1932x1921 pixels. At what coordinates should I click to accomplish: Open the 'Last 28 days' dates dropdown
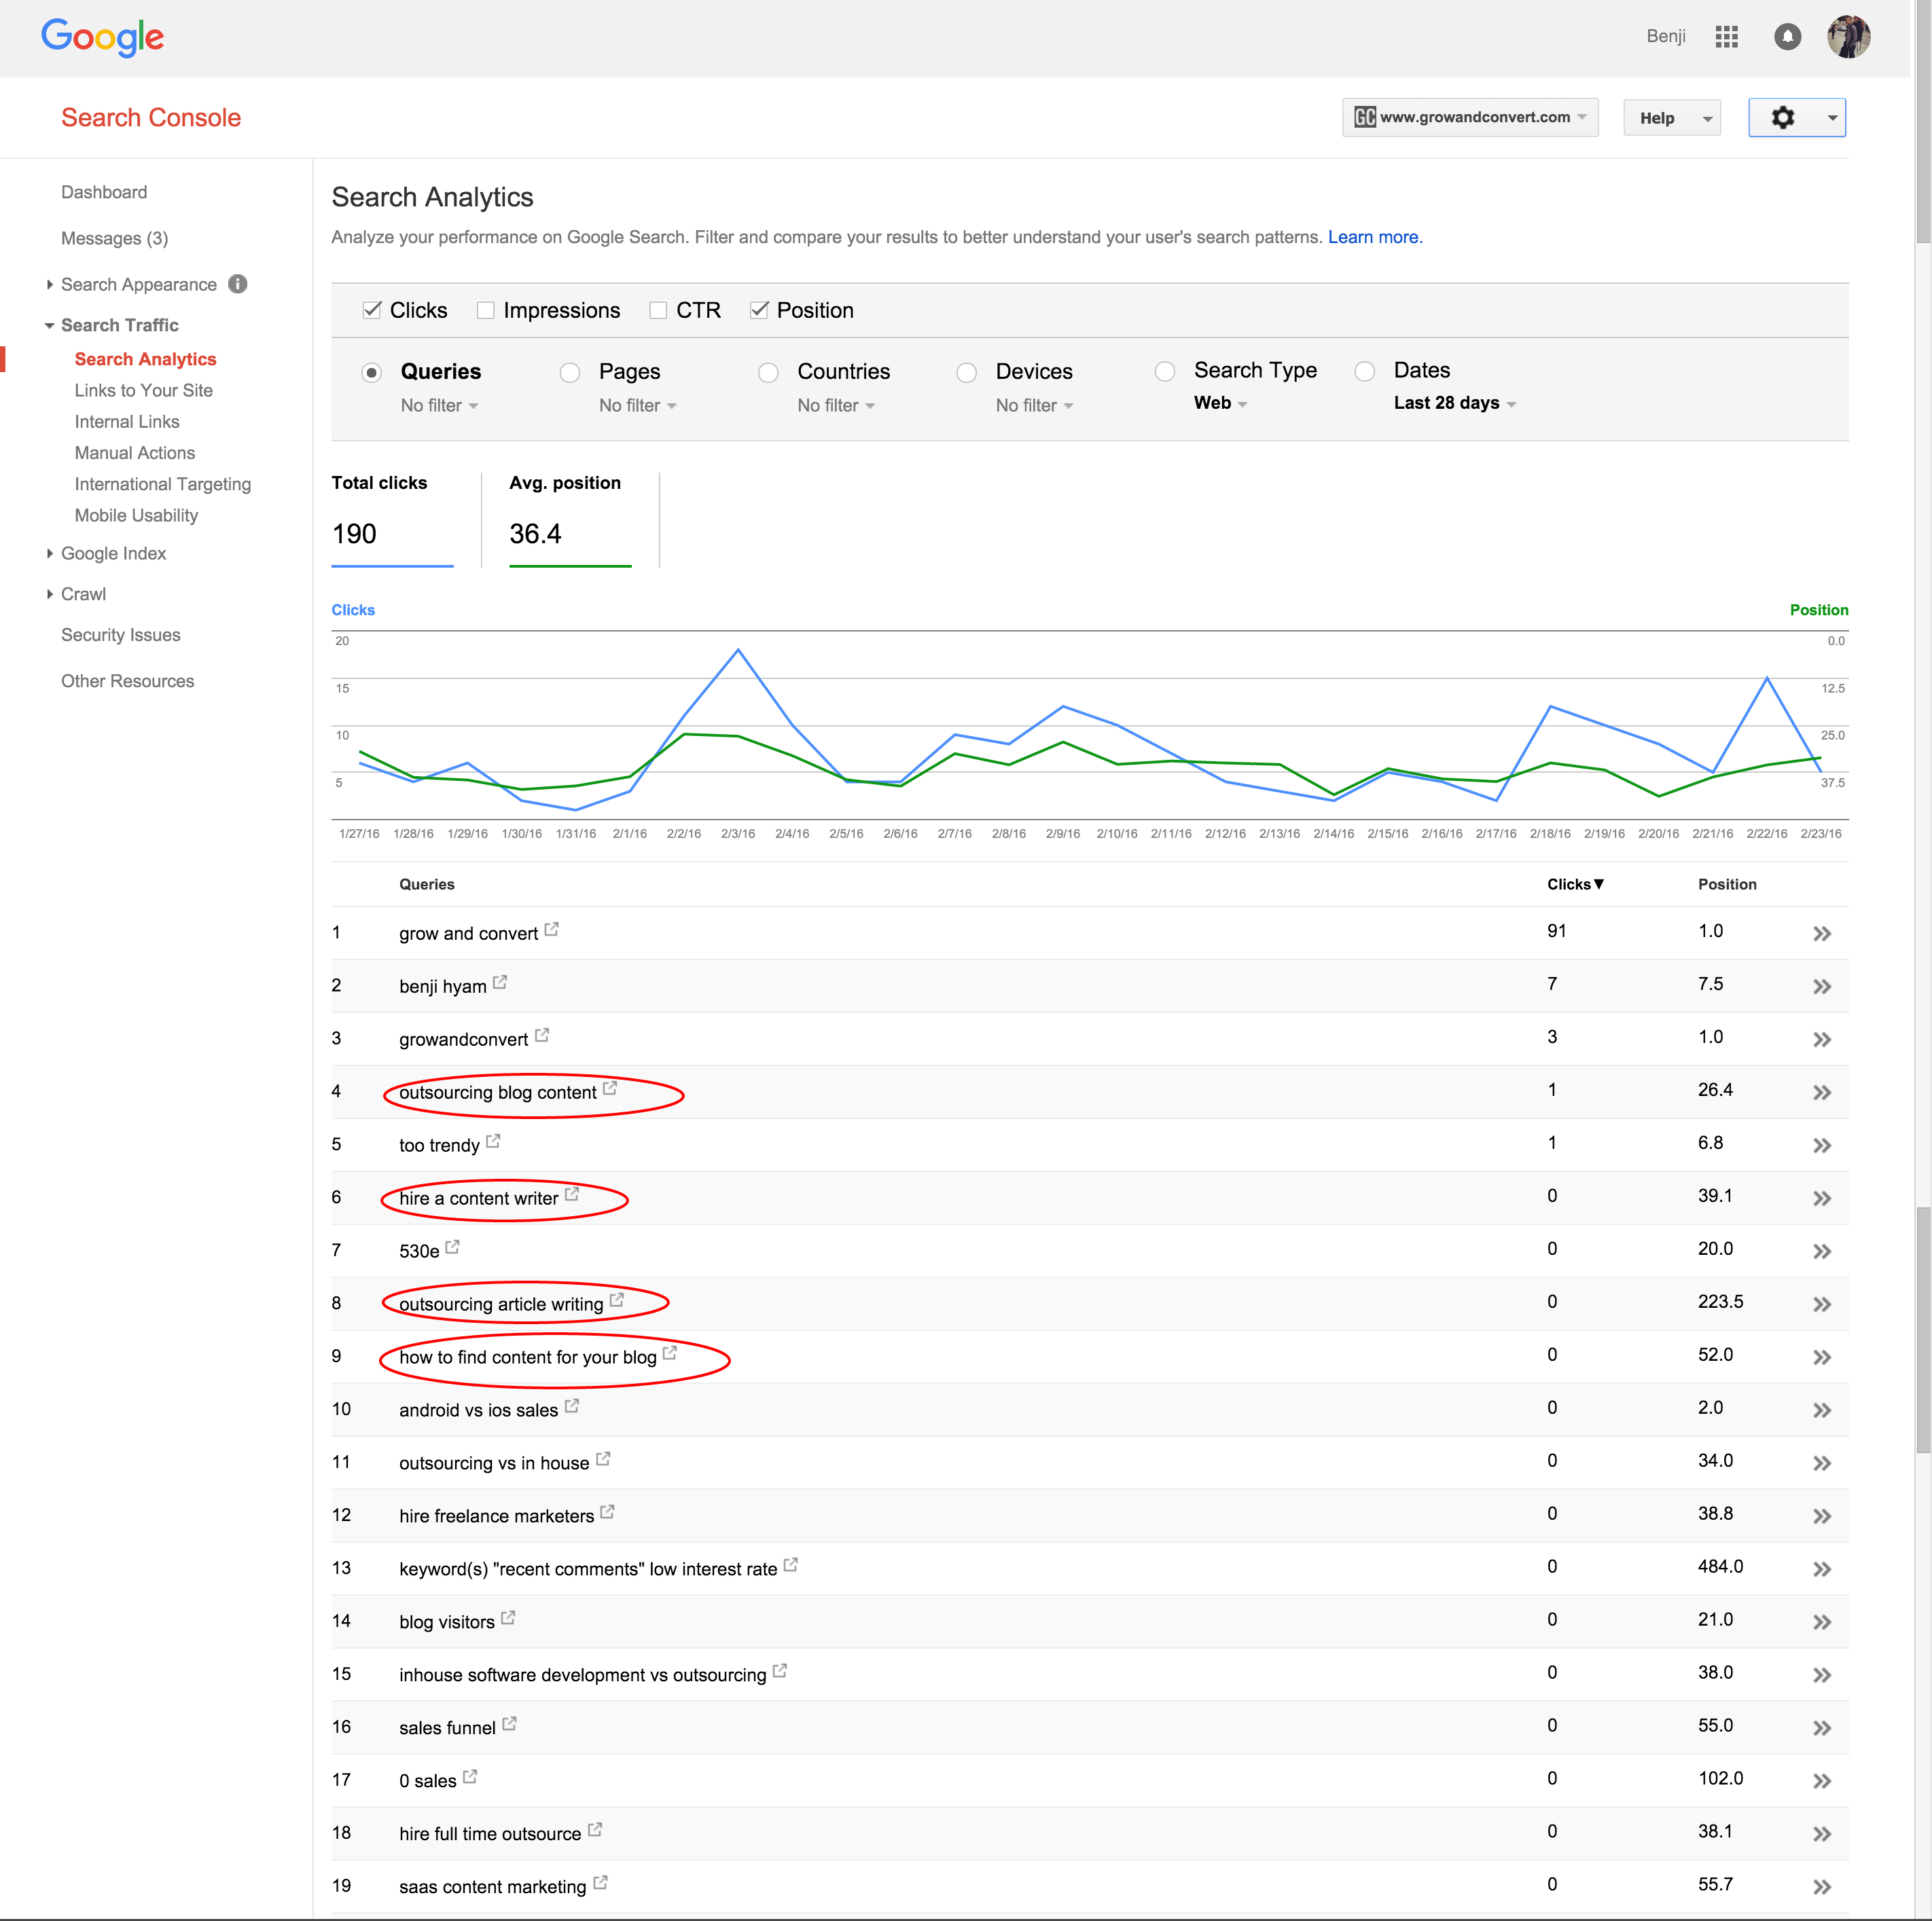[x=1455, y=403]
